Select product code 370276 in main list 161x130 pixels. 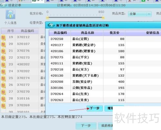(x=23, y=51)
